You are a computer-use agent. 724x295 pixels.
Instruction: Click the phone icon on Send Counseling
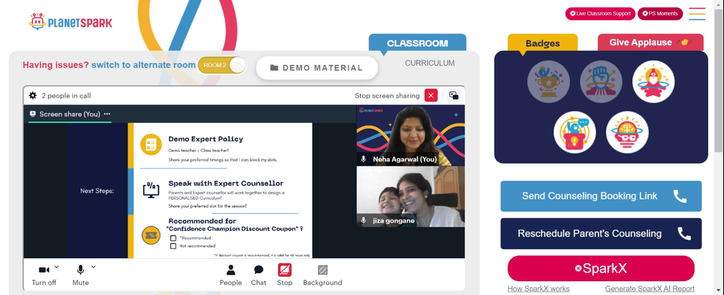tap(680, 197)
